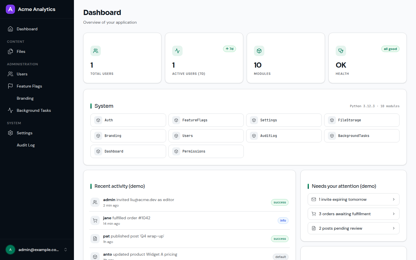The width and height of the screenshot is (416, 260).
Task: Click the Dashboard home icon in sidebar
Action: click(10, 29)
